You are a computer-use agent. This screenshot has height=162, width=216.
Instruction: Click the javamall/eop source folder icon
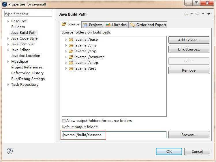(71, 51)
